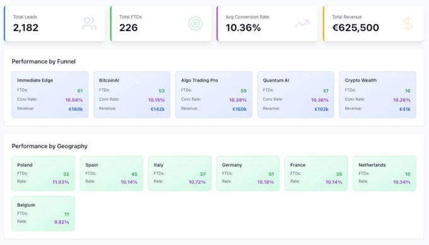Viewport: 429px width, 245px height.
Task: Click the Italy geography title
Action: pos(158,165)
